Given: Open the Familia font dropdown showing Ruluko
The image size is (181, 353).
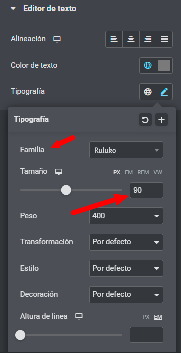Looking at the screenshot, I should tap(126, 150).
